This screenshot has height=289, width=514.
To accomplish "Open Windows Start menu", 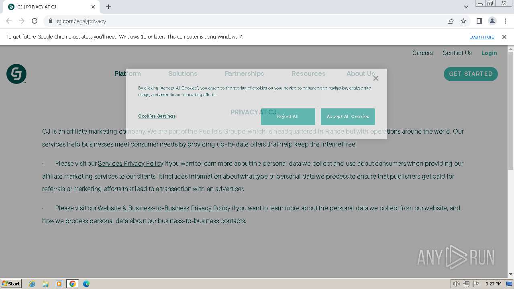I will click(11, 283).
